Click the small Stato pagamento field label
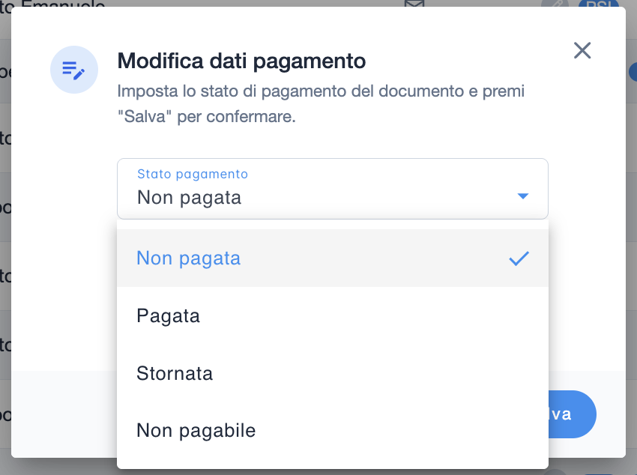 tap(193, 174)
